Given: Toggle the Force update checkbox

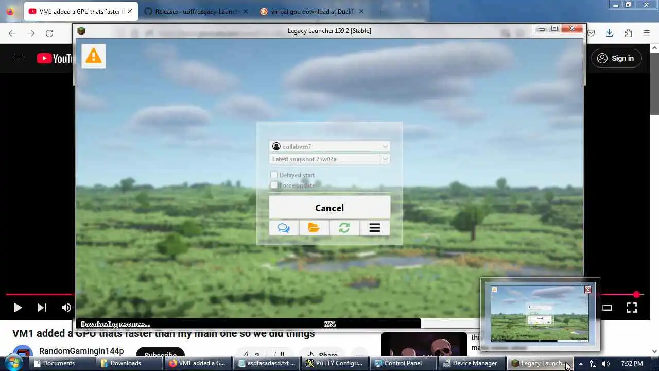Looking at the screenshot, I should pyautogui.click(x=274, y=185).
